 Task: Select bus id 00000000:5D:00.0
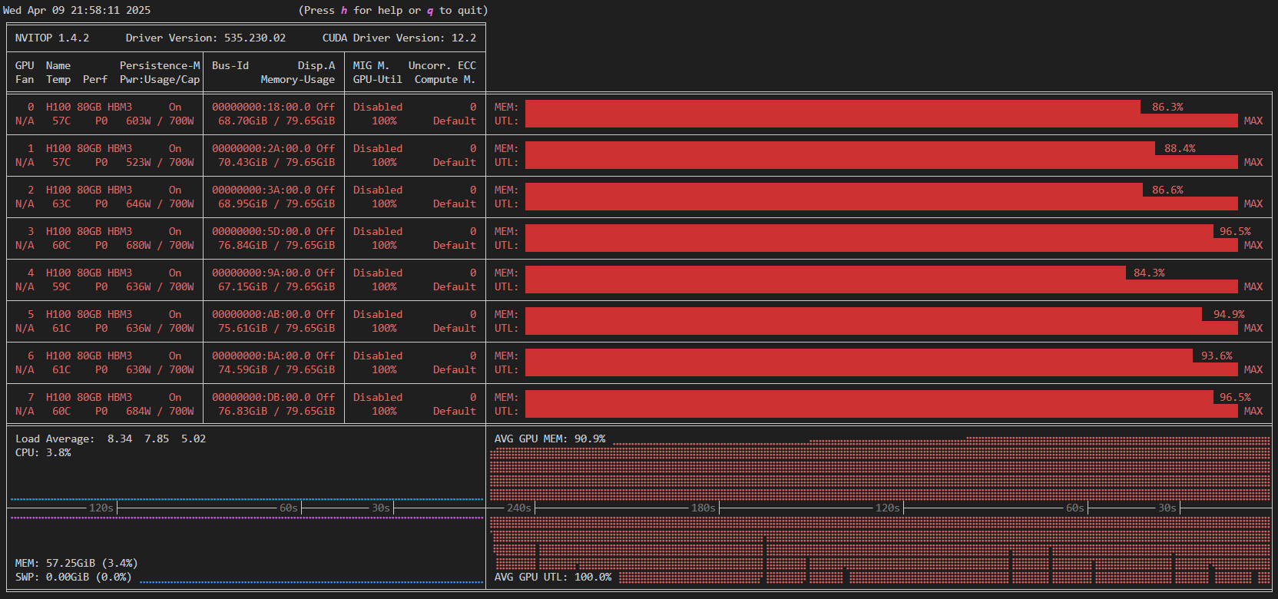(x=261, y=231)
